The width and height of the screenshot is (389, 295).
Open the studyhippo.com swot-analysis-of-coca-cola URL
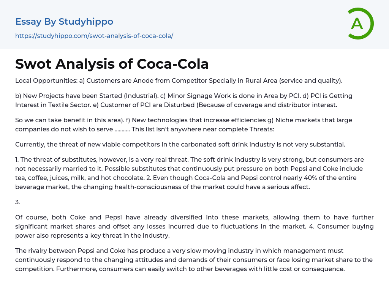94,36
